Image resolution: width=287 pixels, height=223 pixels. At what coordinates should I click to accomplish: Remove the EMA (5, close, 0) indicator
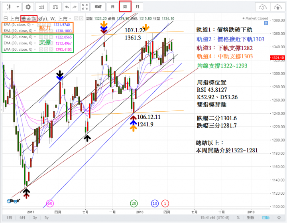click(x=49, y=25)
